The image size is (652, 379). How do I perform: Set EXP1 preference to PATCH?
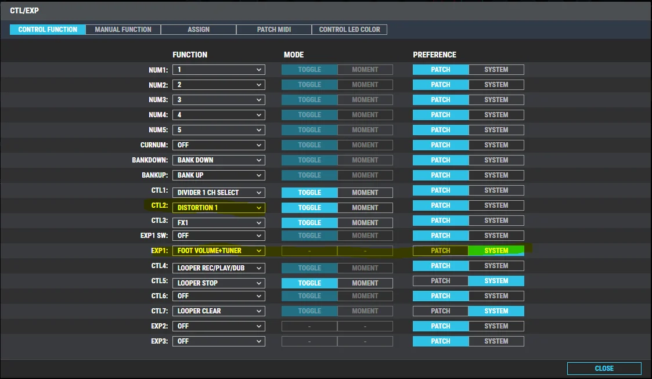[x=440, y=251]
